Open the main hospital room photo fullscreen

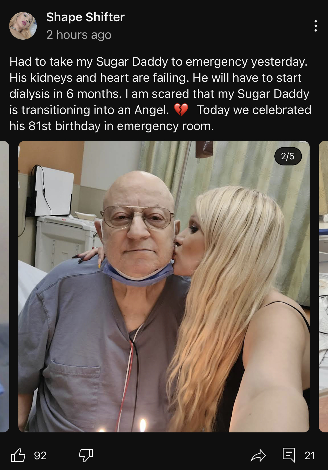point(164,286)
